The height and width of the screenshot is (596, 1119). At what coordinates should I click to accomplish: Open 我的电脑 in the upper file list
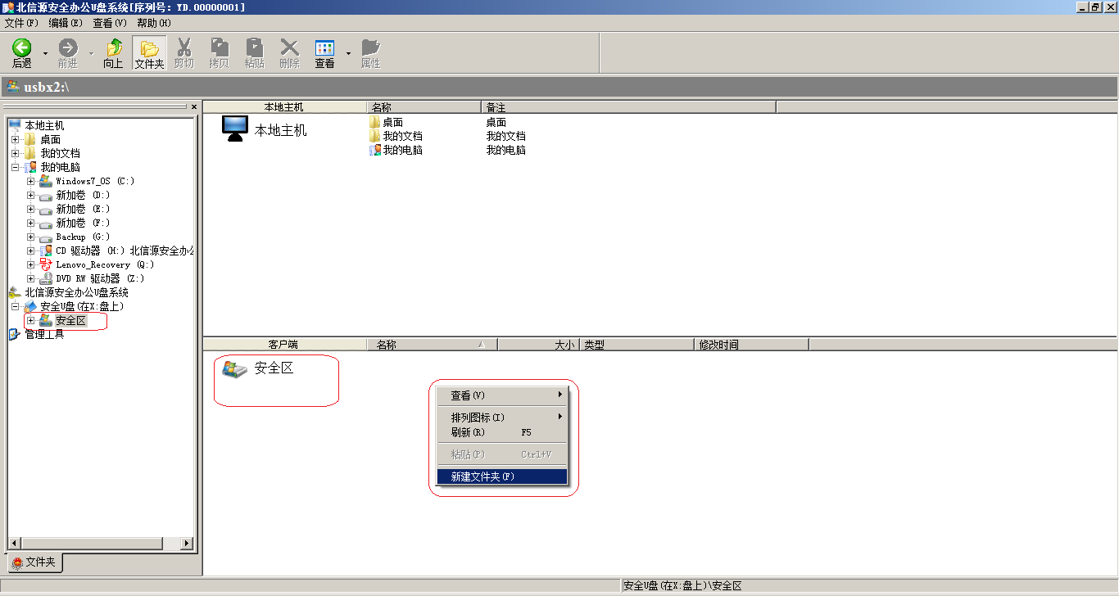402,150
